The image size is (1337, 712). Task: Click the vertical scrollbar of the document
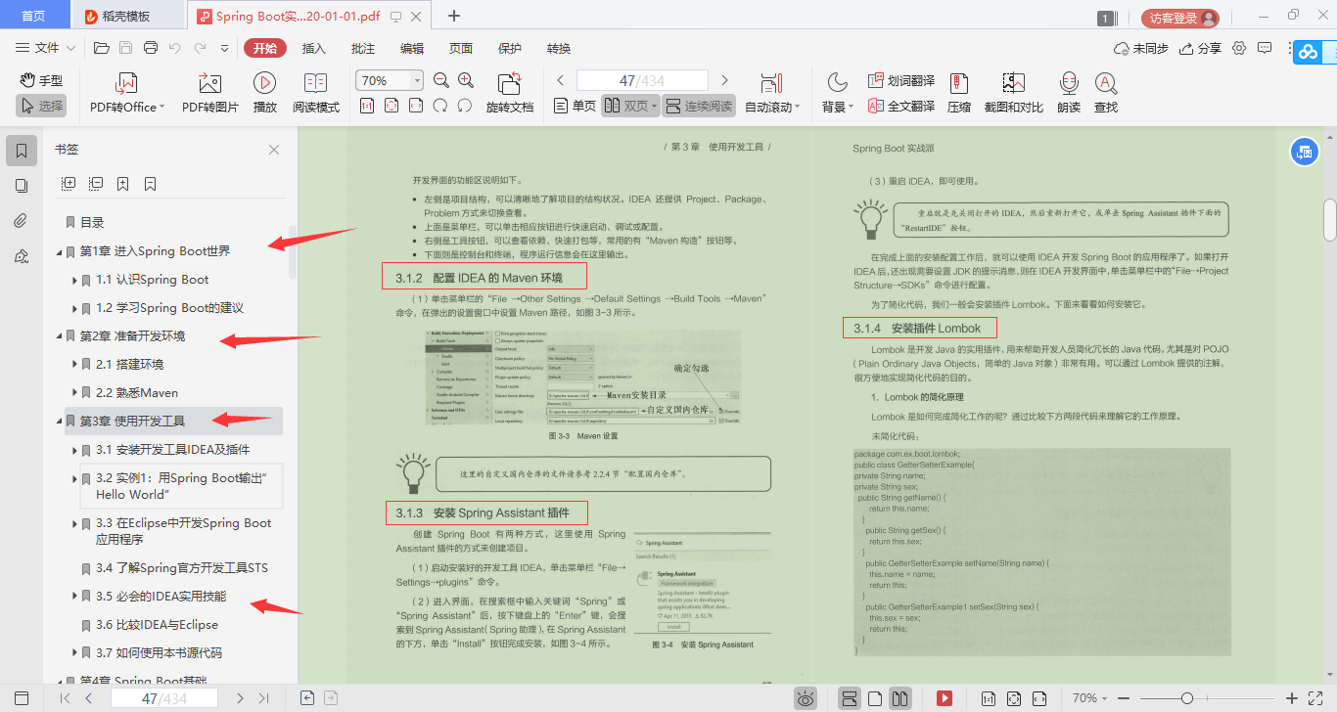tap(1329, 220)
